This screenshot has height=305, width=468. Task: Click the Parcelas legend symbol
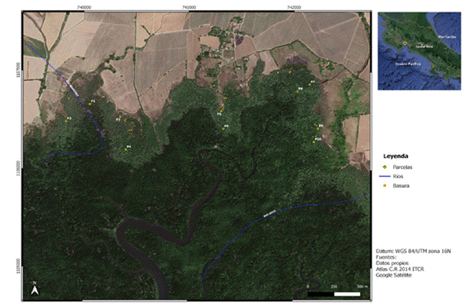point(384,167)
